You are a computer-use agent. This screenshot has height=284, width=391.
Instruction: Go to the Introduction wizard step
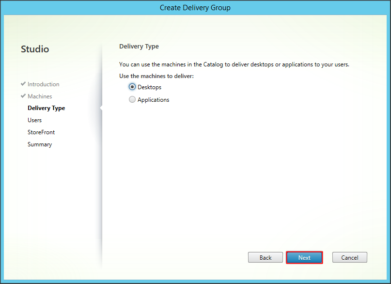point(43,84)
